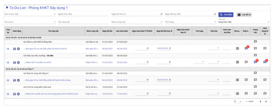Click the Tên công việc column header

click(x=53, y=31)
